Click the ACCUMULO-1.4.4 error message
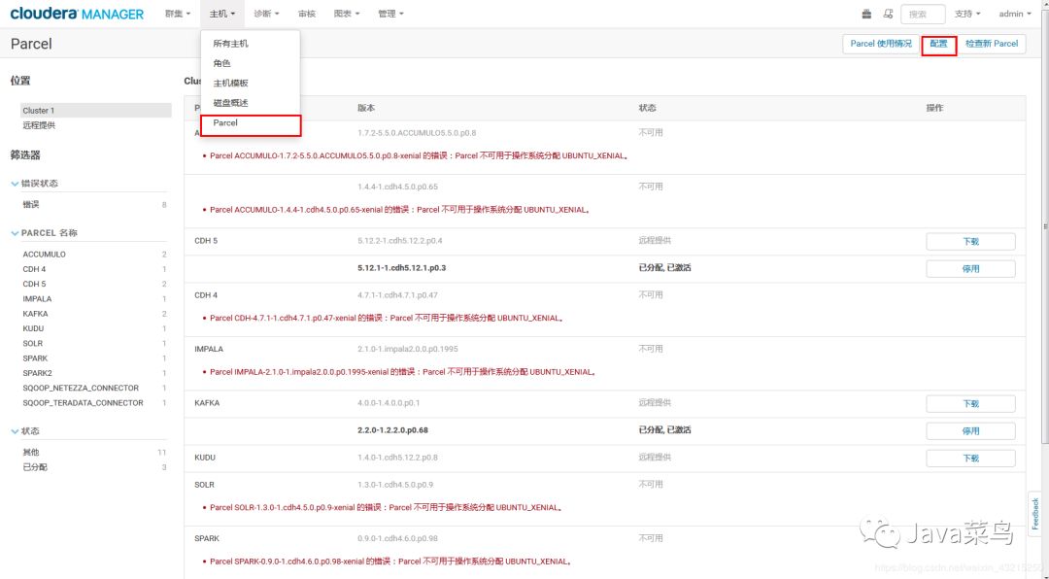Screen dimensions: 1049x579 (x=399, y=210)
